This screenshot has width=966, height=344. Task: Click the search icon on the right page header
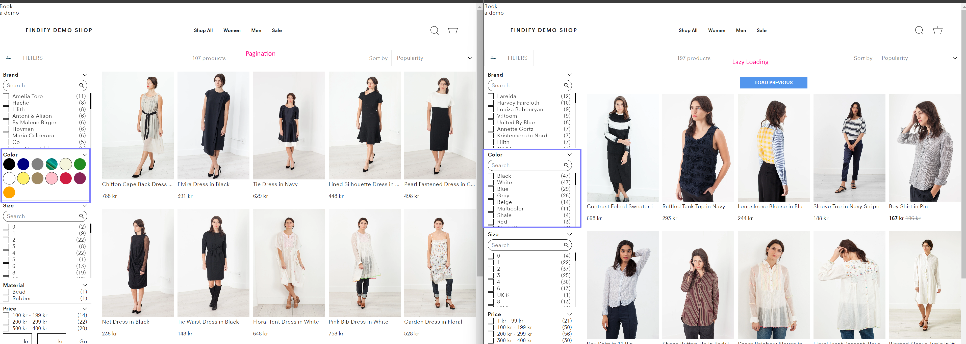(x=919, y=30)
